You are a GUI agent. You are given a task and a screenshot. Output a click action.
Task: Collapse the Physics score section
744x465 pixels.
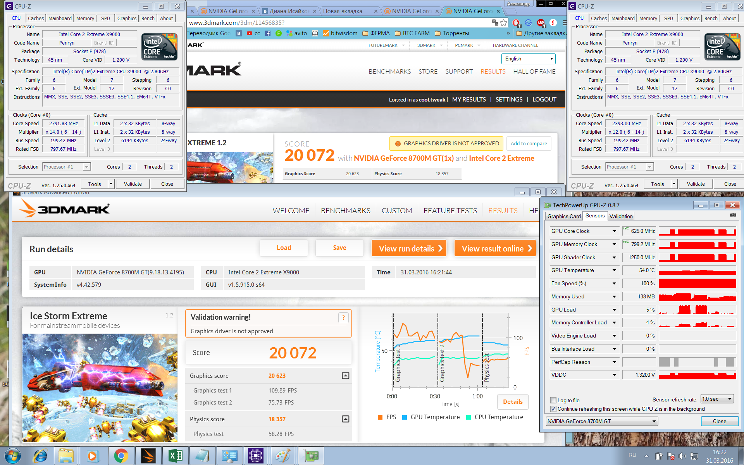pos(346,419)
